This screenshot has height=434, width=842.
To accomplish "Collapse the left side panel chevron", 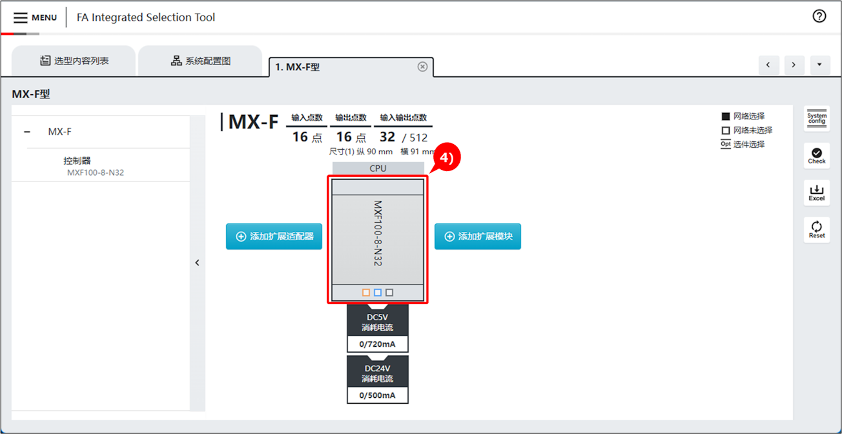I will pyautogui.click(x=198, y=262).
